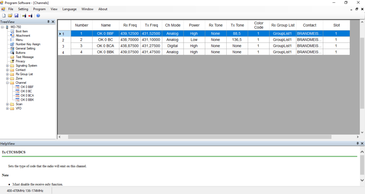Pin the HelpView panel with pushpin icon
365x194 pixels.
[x=358, y=143]
